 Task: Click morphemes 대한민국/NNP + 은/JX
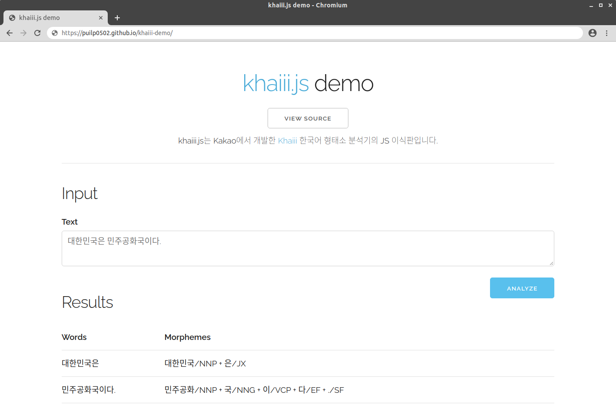pos(205,363)
